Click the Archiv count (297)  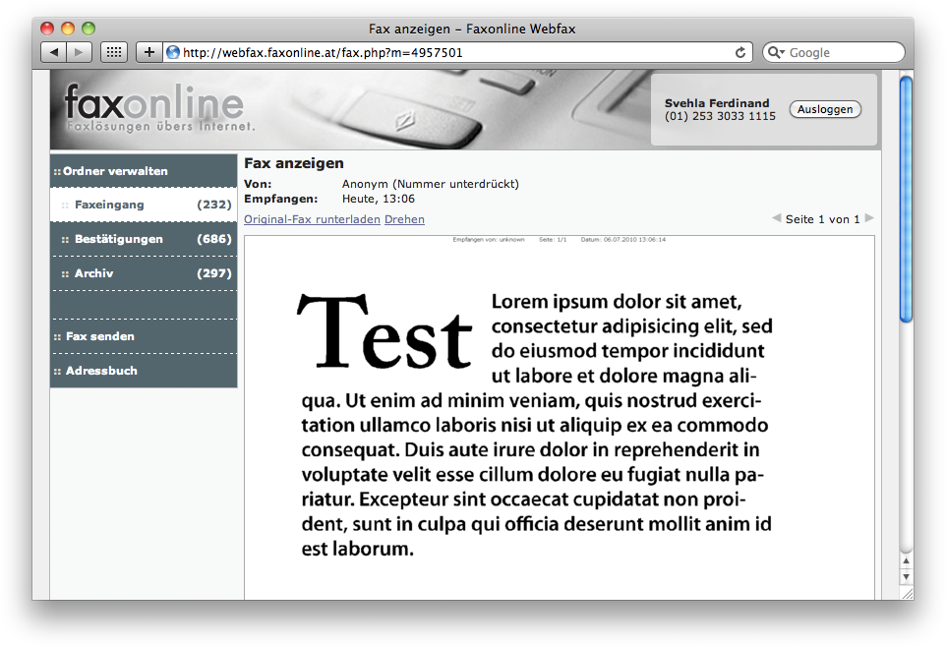(214, 273)
